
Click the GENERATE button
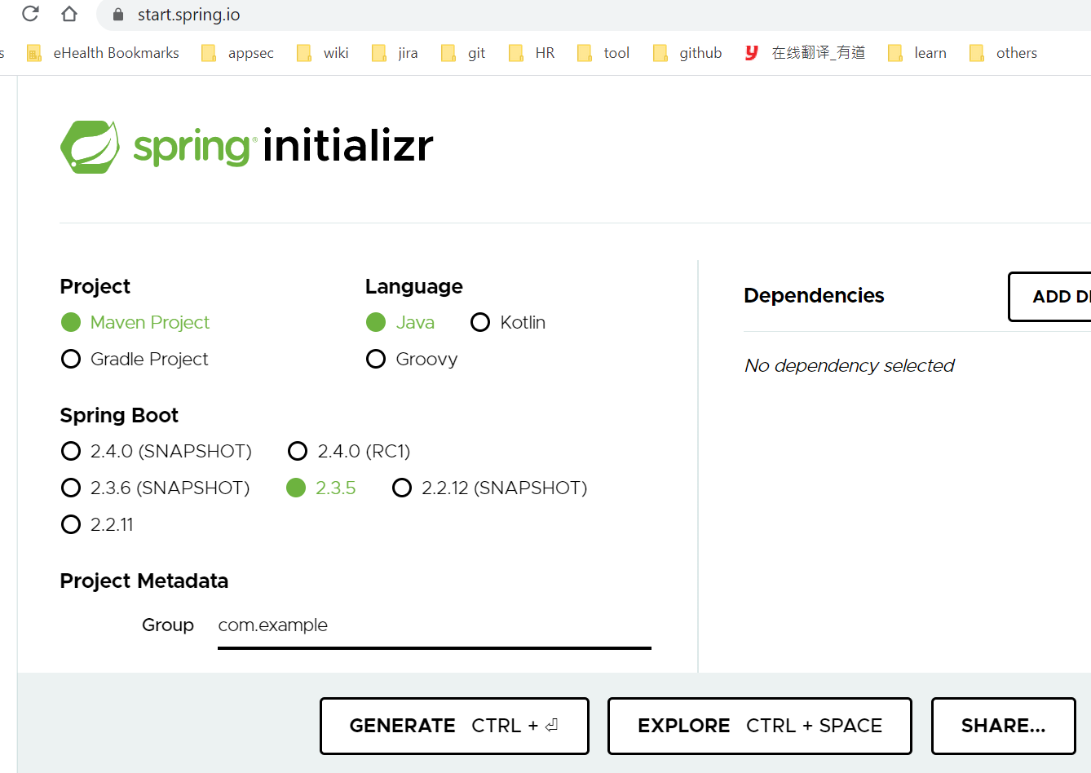454,726
